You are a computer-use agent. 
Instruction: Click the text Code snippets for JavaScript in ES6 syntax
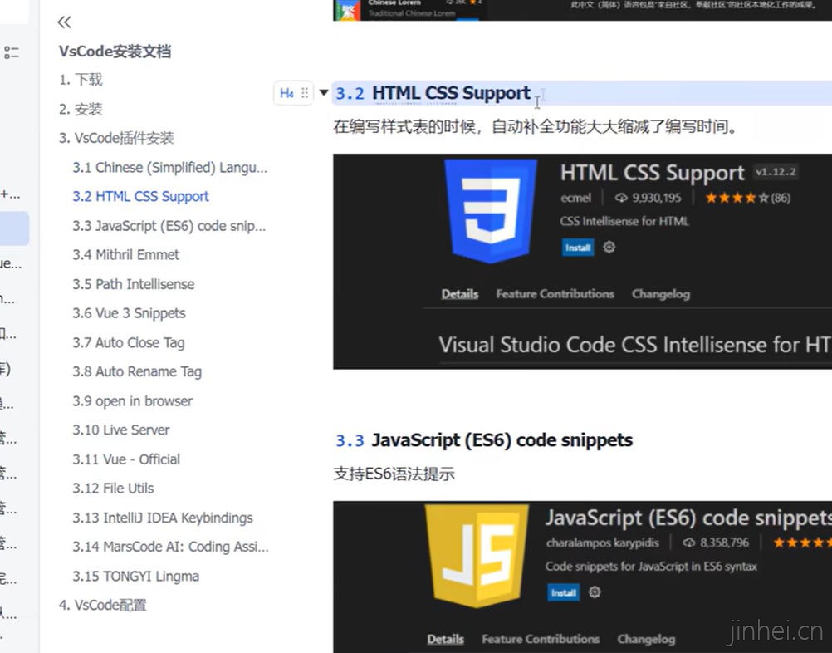[x=652, y=567]
